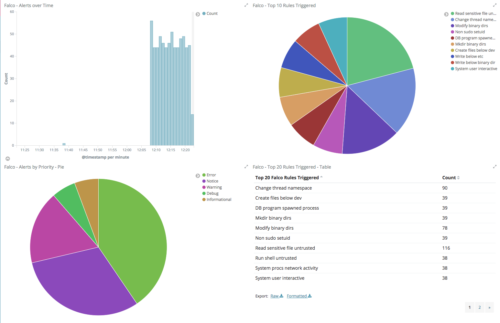
Task: Click the Warning legend color dot
Action: [x=204, y=187]
